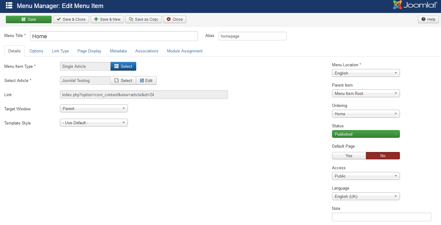Open the admin menu grid icon
The width and height of the screenshot is (441, 225).
[x=9, y=6]
